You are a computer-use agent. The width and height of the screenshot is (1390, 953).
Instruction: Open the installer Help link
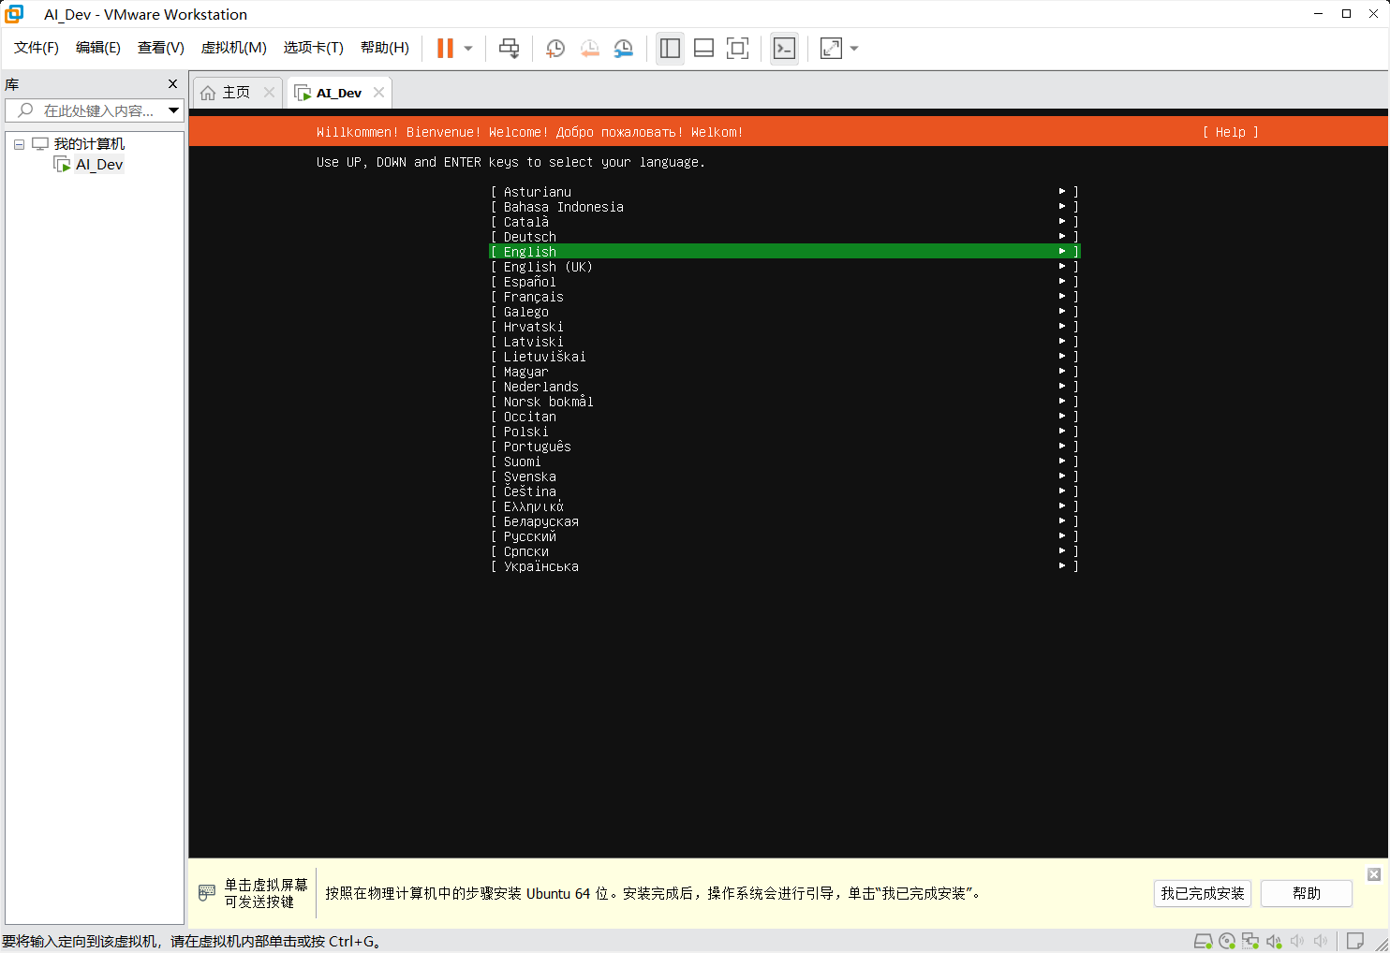[1230, 132]
